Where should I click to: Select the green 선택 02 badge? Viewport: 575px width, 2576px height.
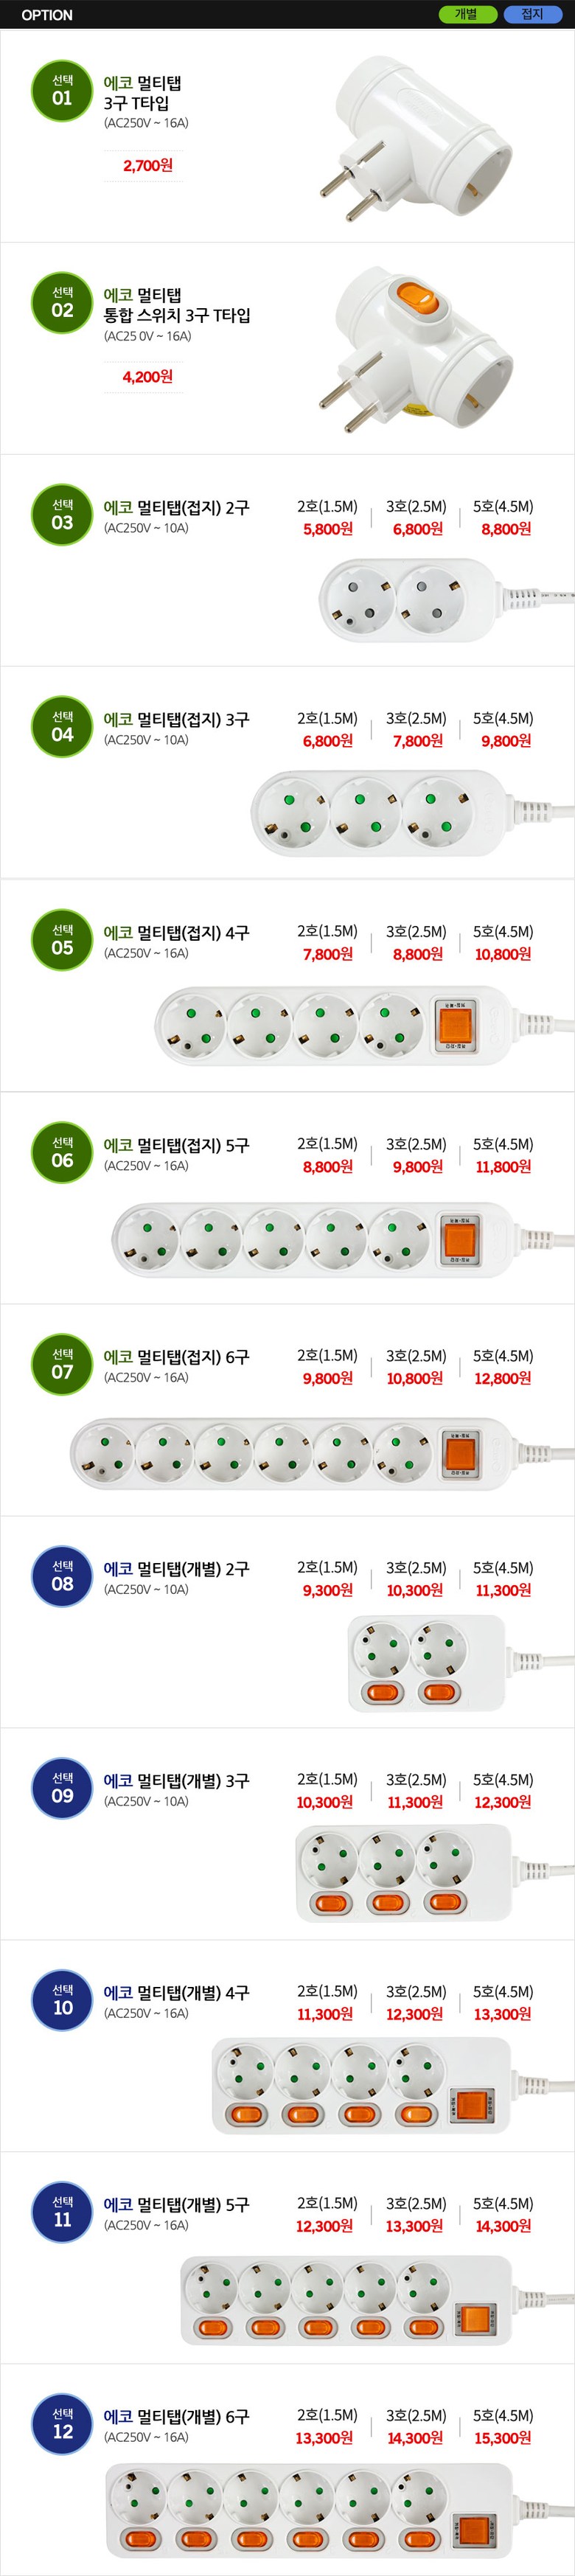click(62, 302)
